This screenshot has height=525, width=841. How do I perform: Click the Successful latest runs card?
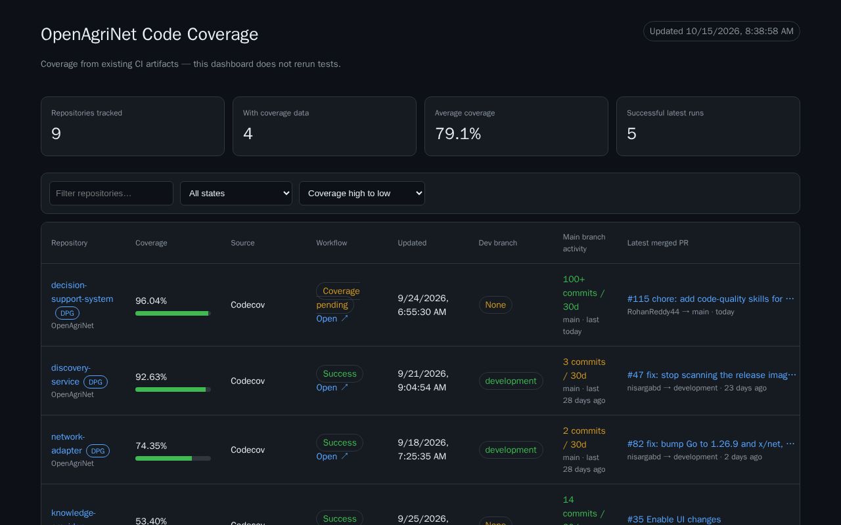(x=708, y=126)
